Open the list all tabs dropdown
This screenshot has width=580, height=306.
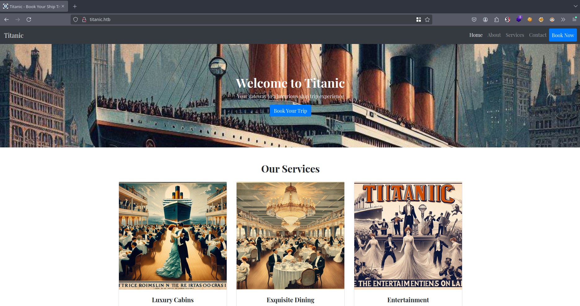click(x=575, y=6)
